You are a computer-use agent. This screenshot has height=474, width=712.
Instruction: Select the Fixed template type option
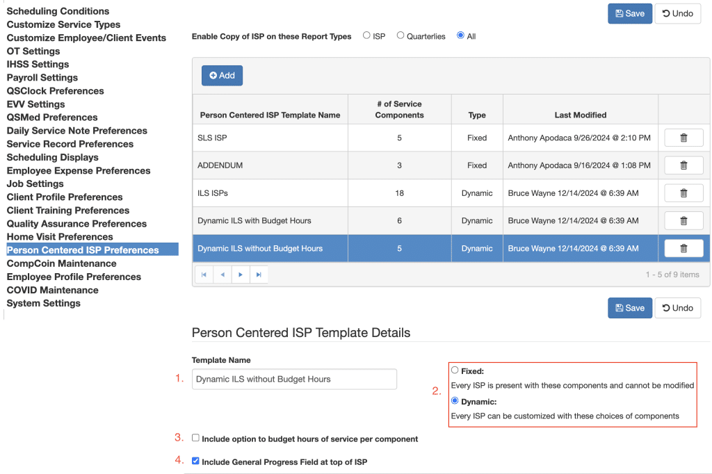pos(455,369)
